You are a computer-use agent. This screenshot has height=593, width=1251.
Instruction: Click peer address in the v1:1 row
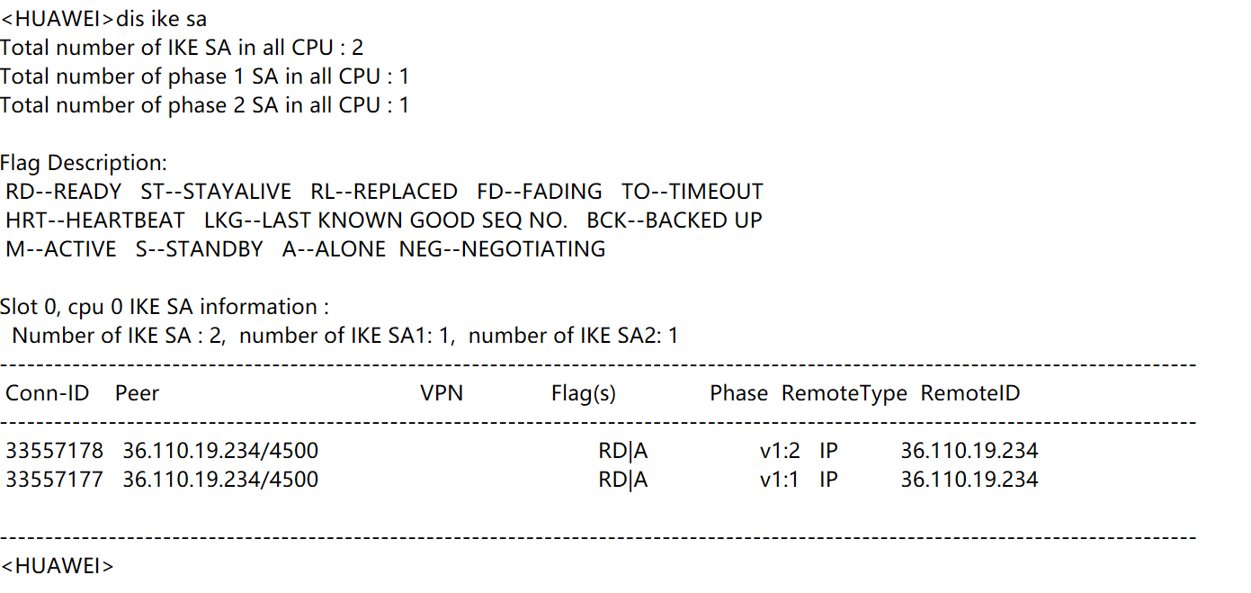(220, 480)
